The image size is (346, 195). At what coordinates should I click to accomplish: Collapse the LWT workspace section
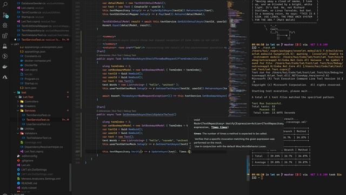[15, 44]
